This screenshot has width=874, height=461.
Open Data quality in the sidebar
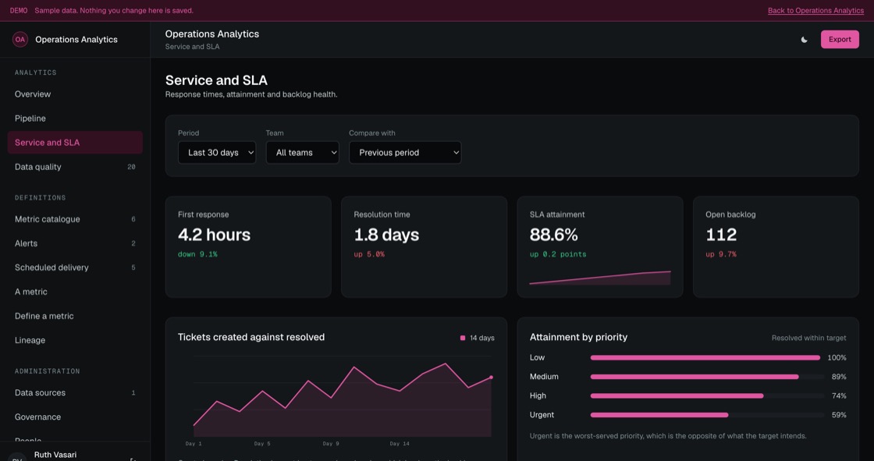tap(75, 167)
